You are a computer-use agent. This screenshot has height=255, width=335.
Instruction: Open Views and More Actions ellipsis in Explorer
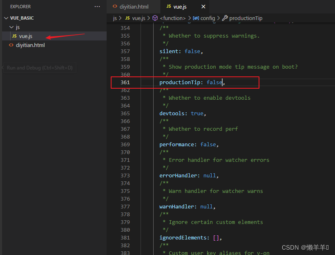pyautogui.click(x=97, y=7)
